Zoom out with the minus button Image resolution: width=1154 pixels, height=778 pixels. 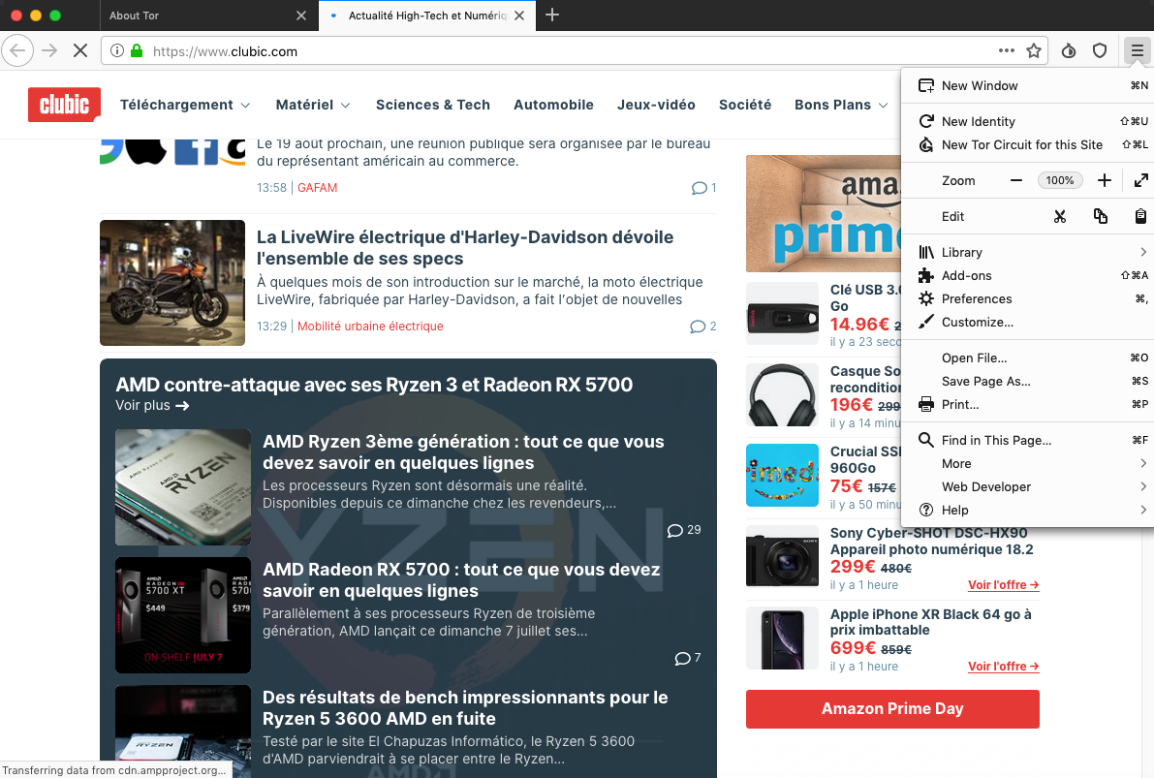[1016, 180]
